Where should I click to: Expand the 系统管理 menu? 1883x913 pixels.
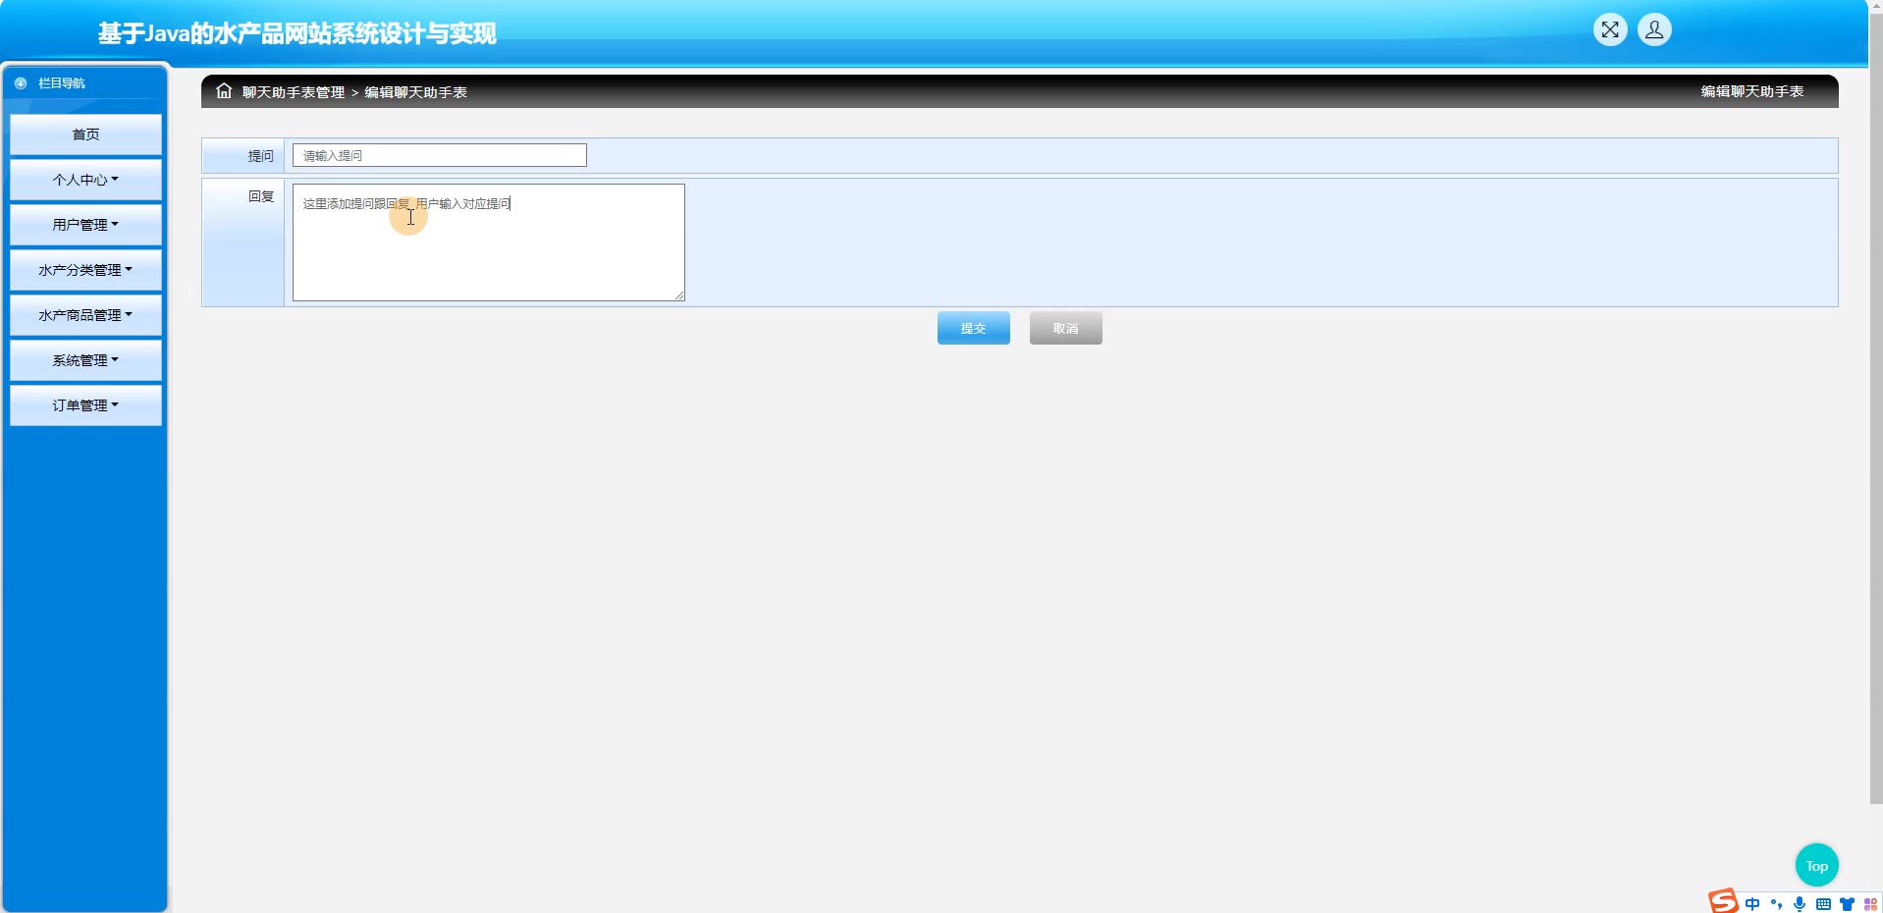point(85,360)
